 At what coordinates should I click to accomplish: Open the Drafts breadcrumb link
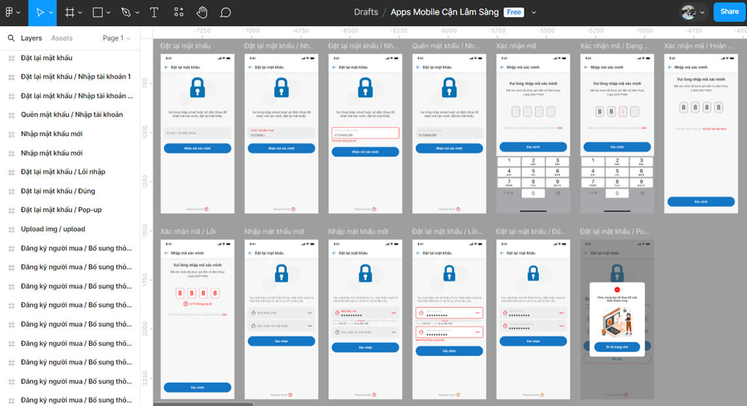(366, 12)
